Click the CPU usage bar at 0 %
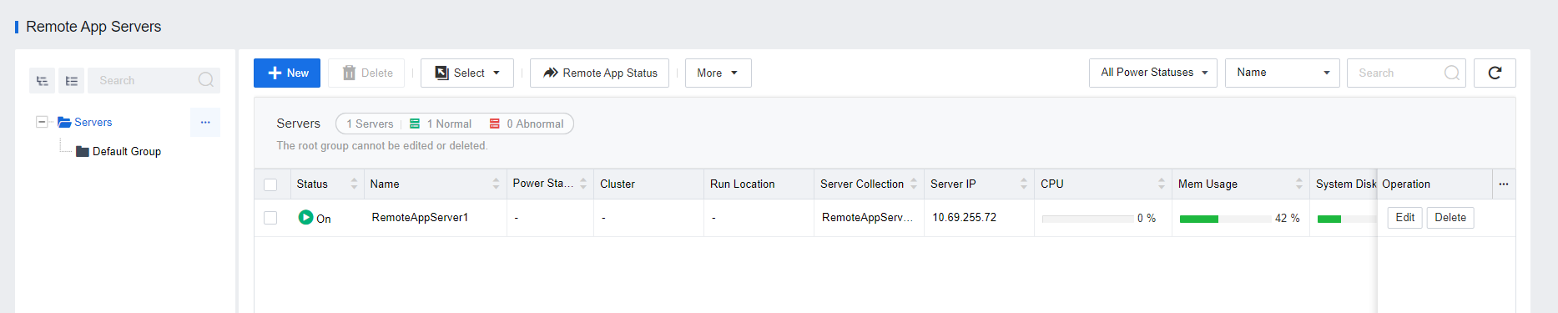Image resolution: width=1558 pixels, height=313 pixels. click(x=1087, y=219)
